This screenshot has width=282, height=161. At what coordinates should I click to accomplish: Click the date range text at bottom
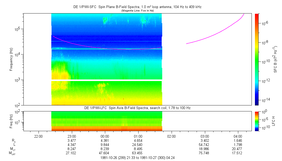pyautogui.click(x=141, y=158)
